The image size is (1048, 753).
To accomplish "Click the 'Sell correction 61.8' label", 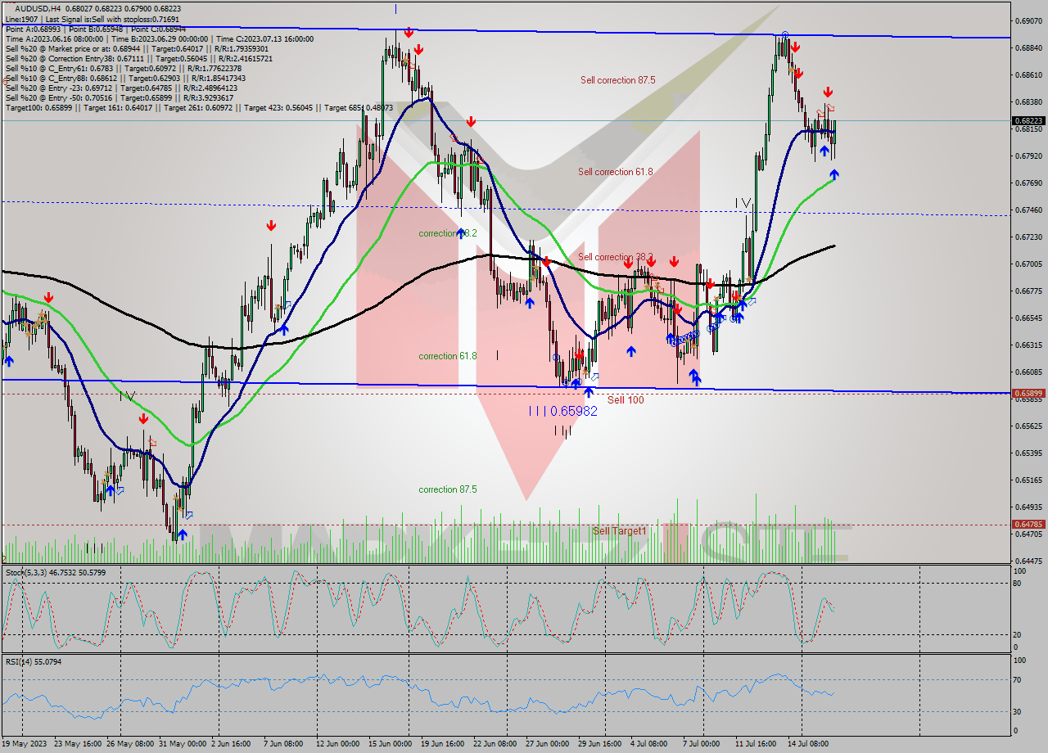I will (x=615, y=172).
